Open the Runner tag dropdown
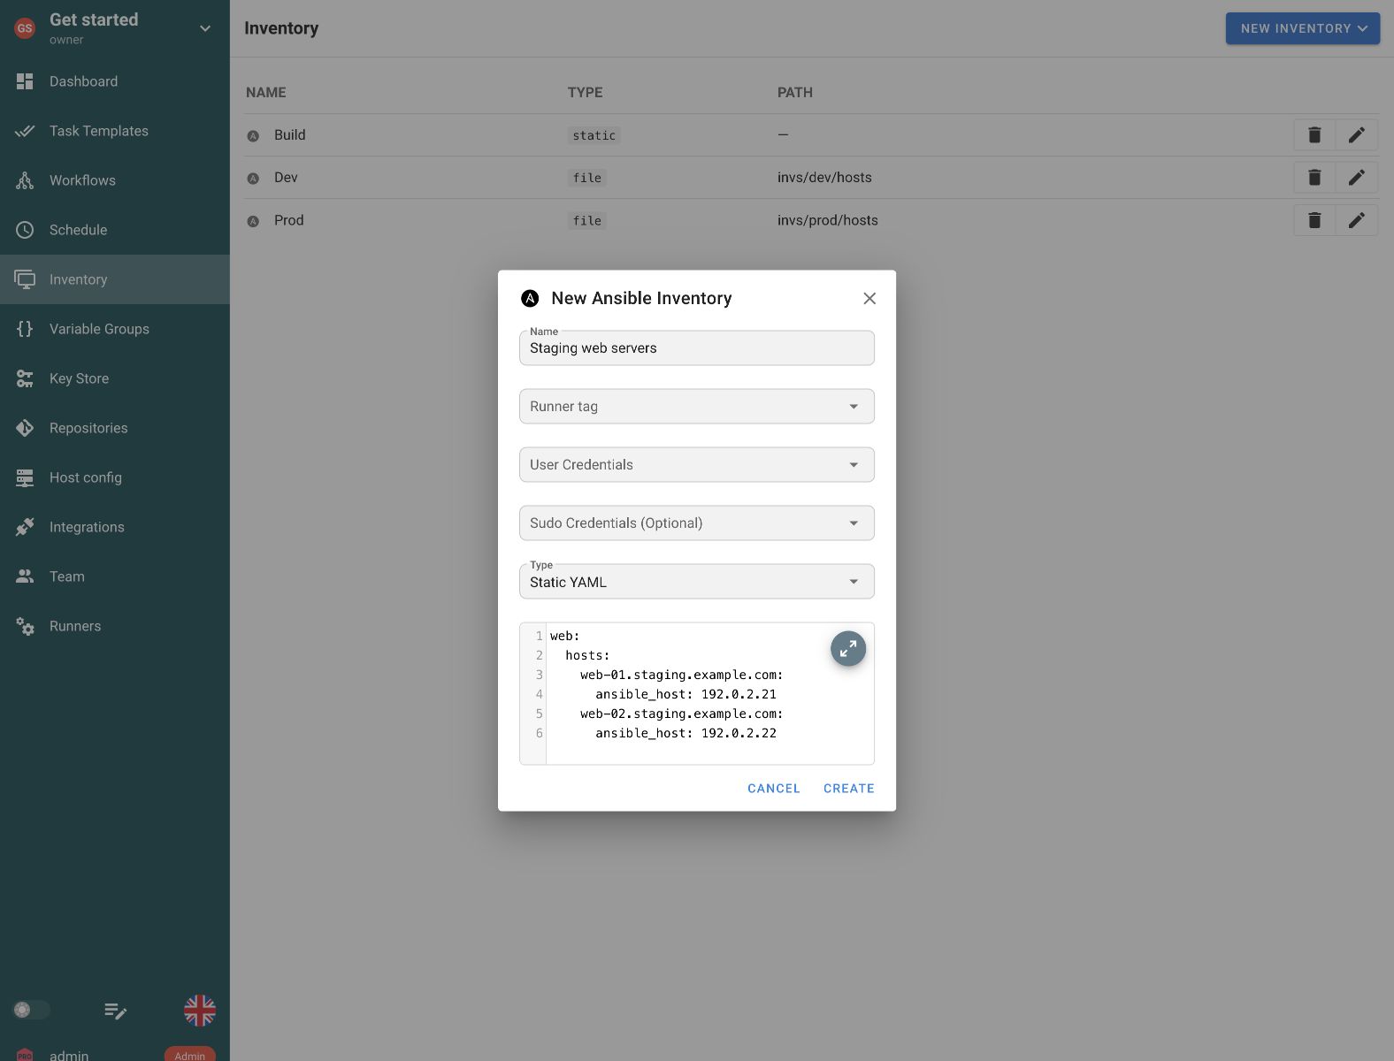1394x1061 pixels. pos(697,407)
